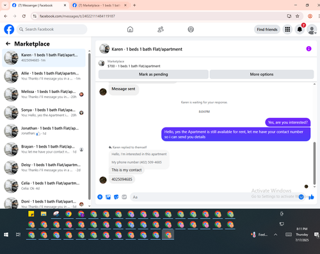Open the tab search dropdown arrow
The height and width of the screenshot is (254, 320).
click(5, 5)
